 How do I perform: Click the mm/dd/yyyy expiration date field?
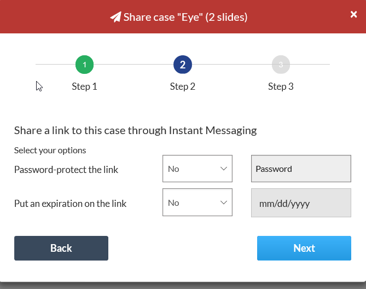click(301, 203)
